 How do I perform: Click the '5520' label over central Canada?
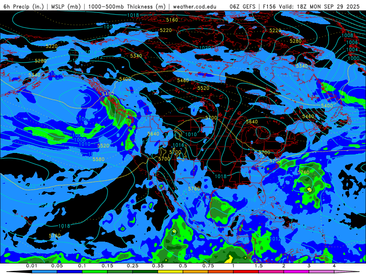click(203, 88)
